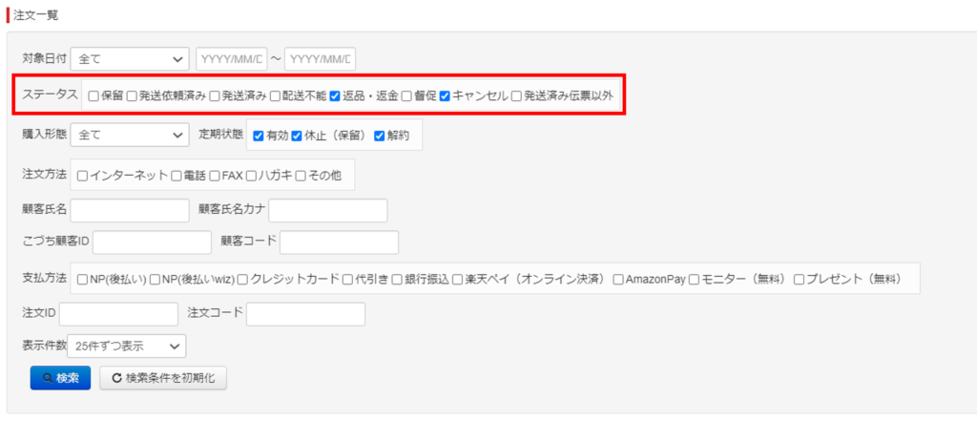Focus the 顧客氏名 text field
Screen dimensions: 977x421
tap(130, 210)
